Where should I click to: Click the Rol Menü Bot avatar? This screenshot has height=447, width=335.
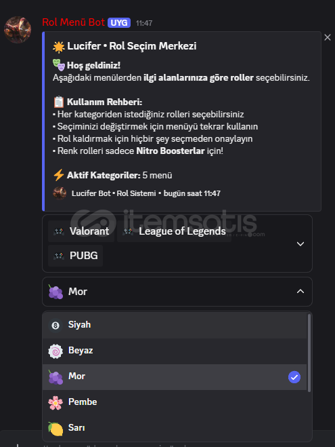click(18, 30)
